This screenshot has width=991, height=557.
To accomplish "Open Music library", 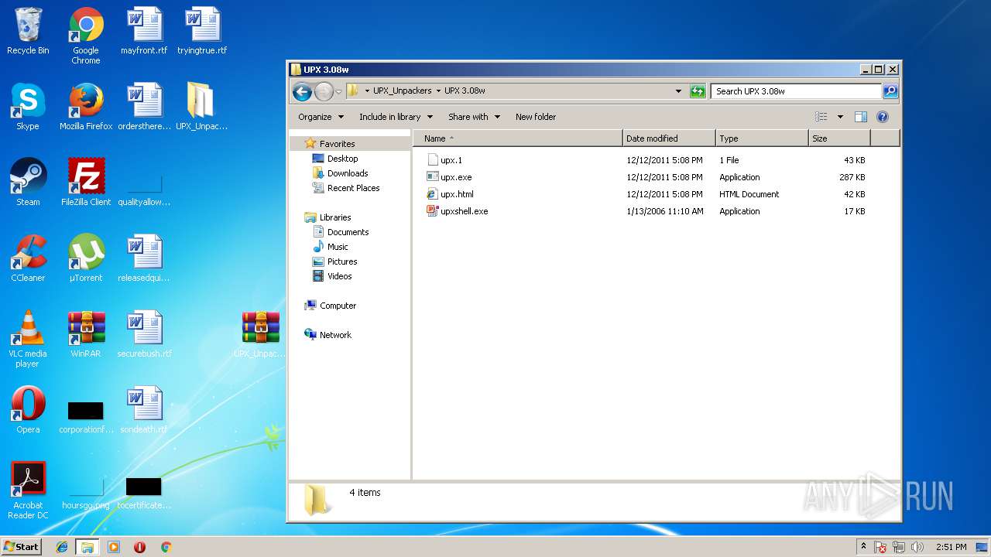I will coord(338,247).
